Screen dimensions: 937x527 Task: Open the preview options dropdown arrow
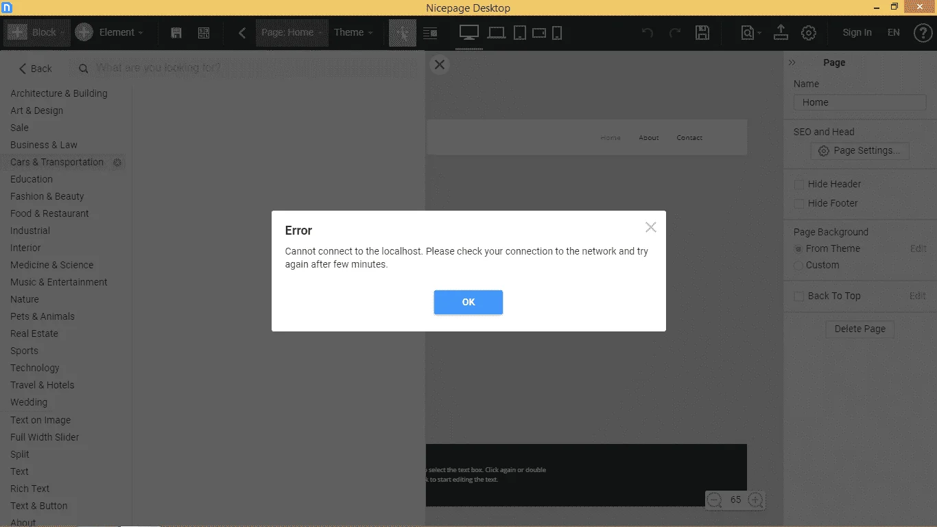[x=759, y=33]
